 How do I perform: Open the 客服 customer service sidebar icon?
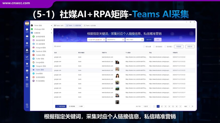click(27, 78)
